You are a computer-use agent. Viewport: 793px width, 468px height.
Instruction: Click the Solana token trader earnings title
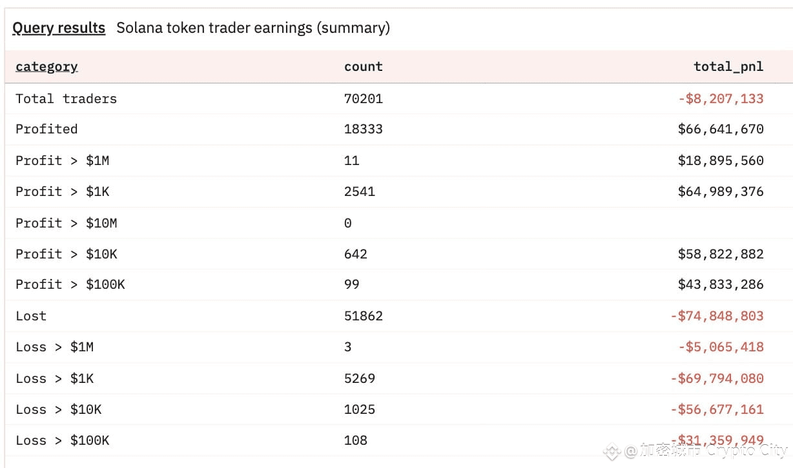253,28
